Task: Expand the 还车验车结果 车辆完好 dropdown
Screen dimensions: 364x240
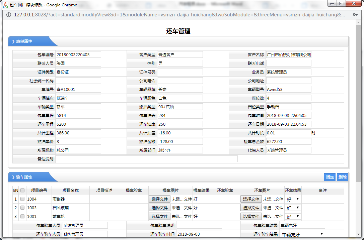Action: coord(302,234)
